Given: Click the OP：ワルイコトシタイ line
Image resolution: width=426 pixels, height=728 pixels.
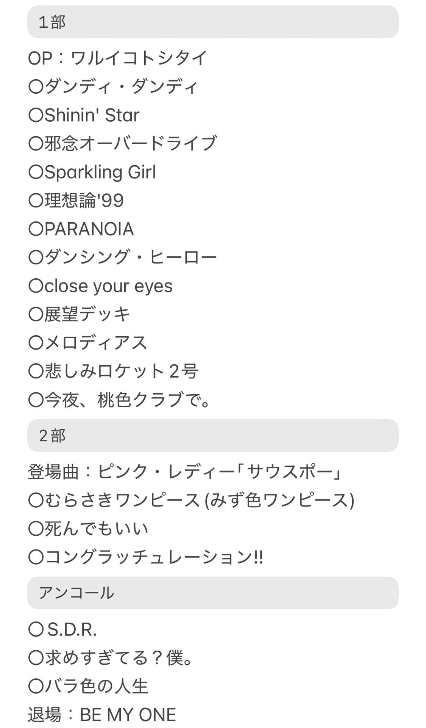Looking at the screenshot, I should pos(118,58).
